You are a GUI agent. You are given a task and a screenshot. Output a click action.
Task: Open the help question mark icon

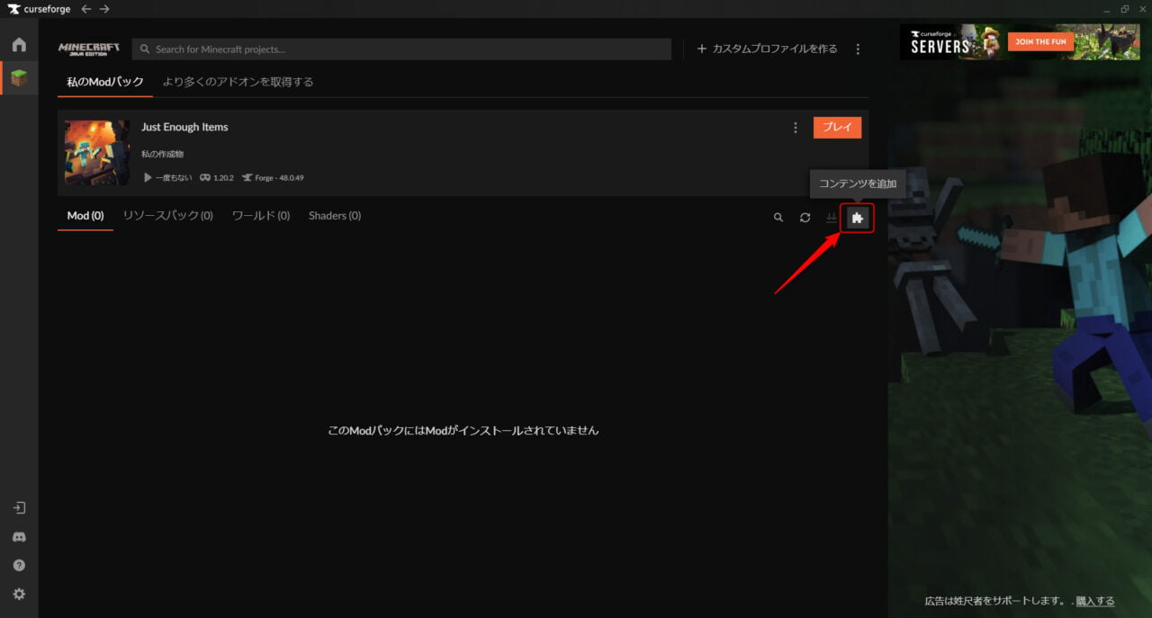19,565
